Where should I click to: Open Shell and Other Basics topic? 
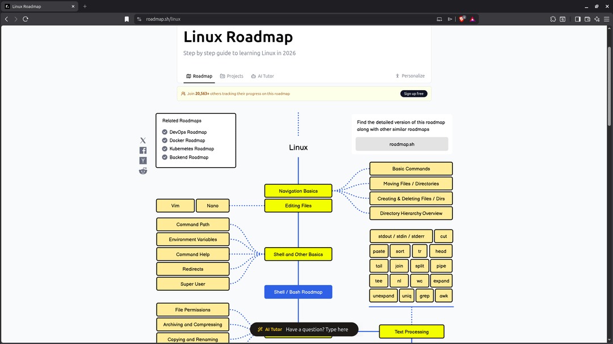(299, 254)
